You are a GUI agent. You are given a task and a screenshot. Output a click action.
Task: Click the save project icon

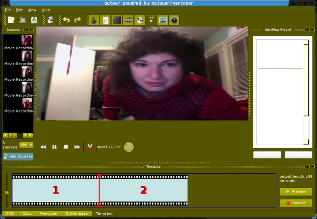[34, 20]
